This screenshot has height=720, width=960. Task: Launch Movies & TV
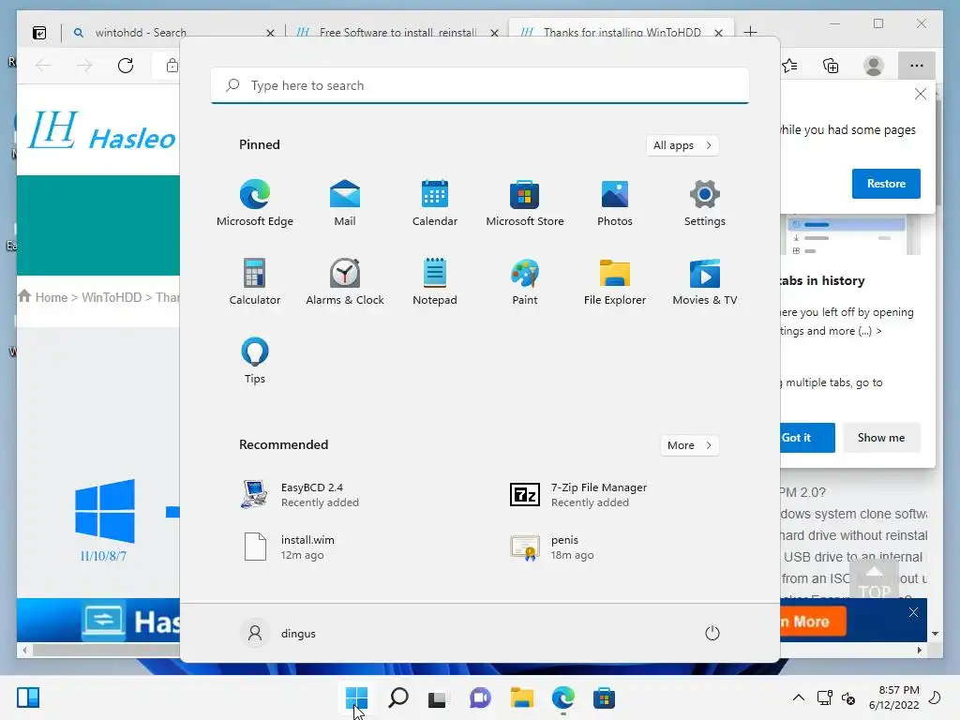[x=705, y=282]
